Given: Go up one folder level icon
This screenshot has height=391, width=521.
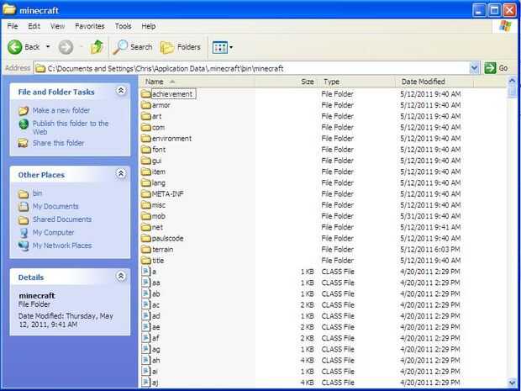Looking at the screenshot, I should click(x=97, y=47).
